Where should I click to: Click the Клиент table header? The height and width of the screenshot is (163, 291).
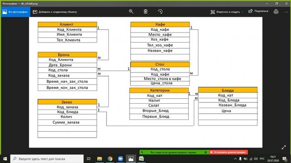coord(67,24)
